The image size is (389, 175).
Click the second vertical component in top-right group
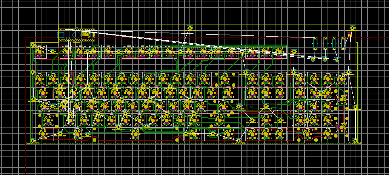click(x=325, y=43)
